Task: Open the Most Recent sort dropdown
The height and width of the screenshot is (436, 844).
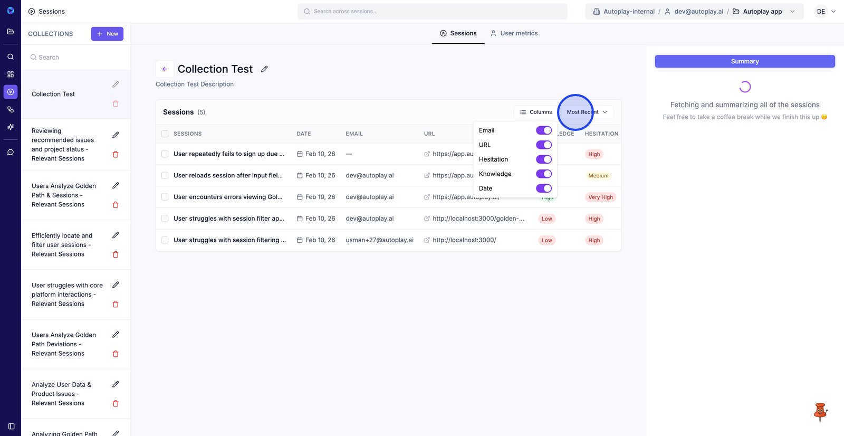Action: 587,112
